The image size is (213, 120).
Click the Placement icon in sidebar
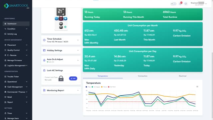pyautogui.click(x=5, y=45)
